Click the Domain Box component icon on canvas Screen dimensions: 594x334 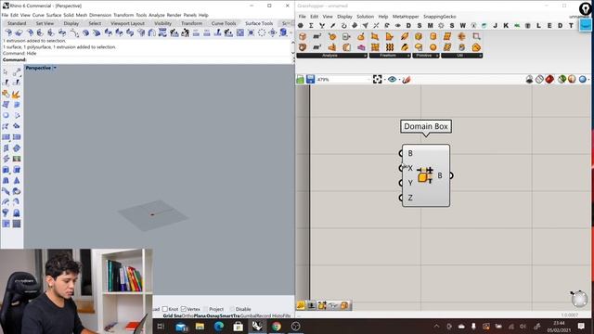425,175
